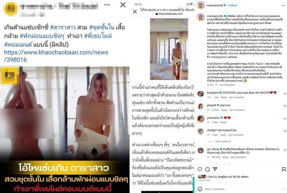Click the comment bubble icon under the post
Screen dimensions: 287x193
point(208,169)
